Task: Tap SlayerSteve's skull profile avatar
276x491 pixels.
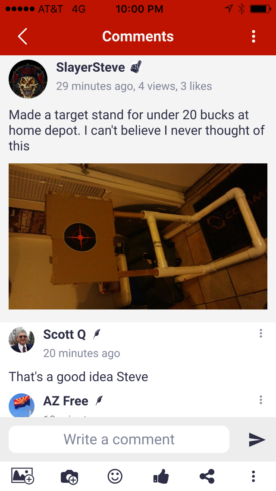Action: pos(28,79)
